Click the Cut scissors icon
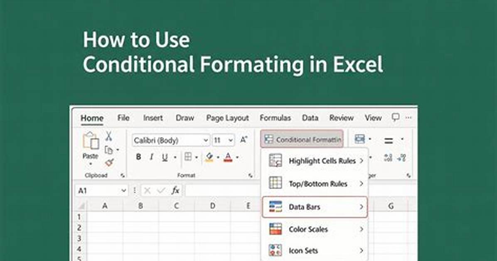This screenshot has height=261, width=497. (109, 136)
